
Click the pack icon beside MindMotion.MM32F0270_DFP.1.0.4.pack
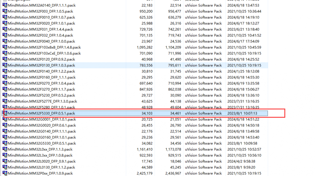click(x=5, y=83)
